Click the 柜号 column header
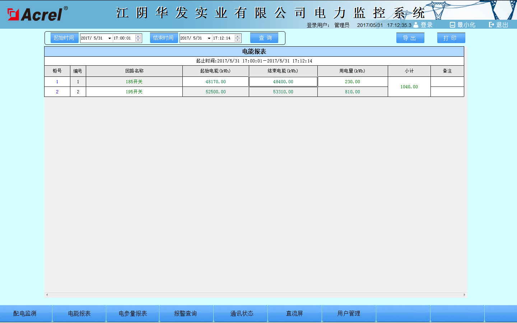Viewport: 517px width, 323px height. pyautogui.click(x=57, y=71)
